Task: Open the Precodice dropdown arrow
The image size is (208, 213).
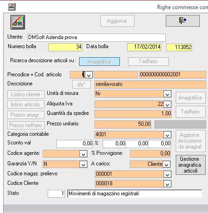Action: point(89,75)
